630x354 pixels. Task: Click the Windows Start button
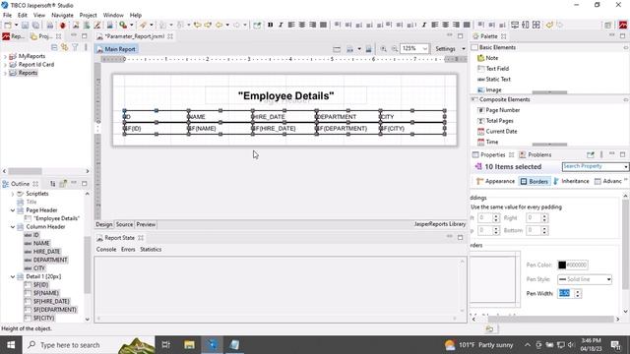(x=11, y=345)
